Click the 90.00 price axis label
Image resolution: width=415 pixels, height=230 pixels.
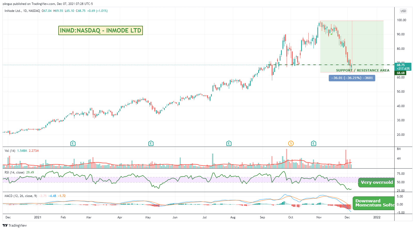(401, 34)
